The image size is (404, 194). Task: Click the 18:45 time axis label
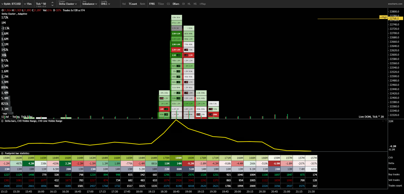pos(176,191)
